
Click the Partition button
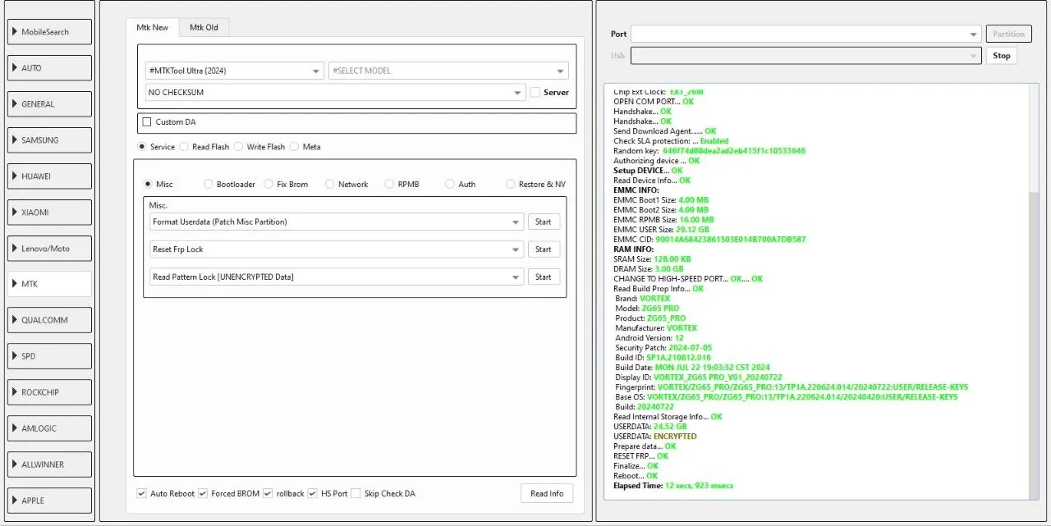(1008, 34)
